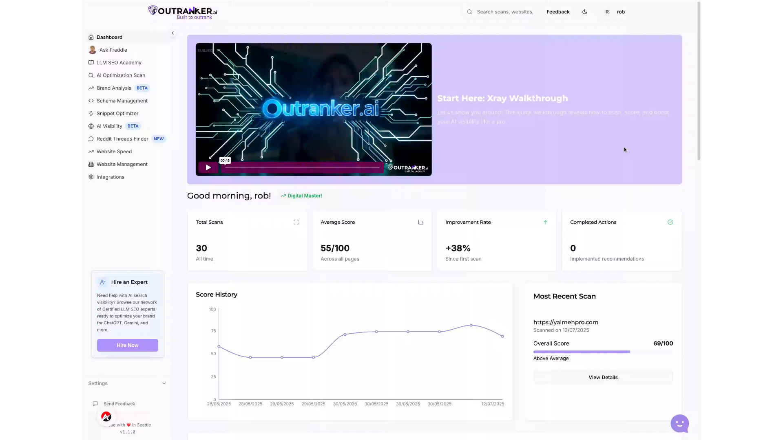Toggle dark mode moon icon

[x=585, y=12]
